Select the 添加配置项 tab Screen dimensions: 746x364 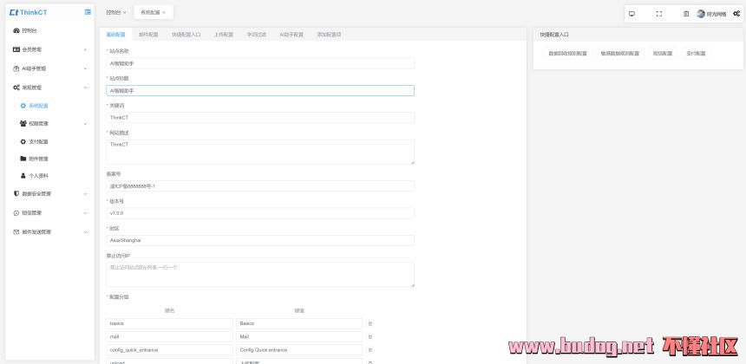[329, 35]
